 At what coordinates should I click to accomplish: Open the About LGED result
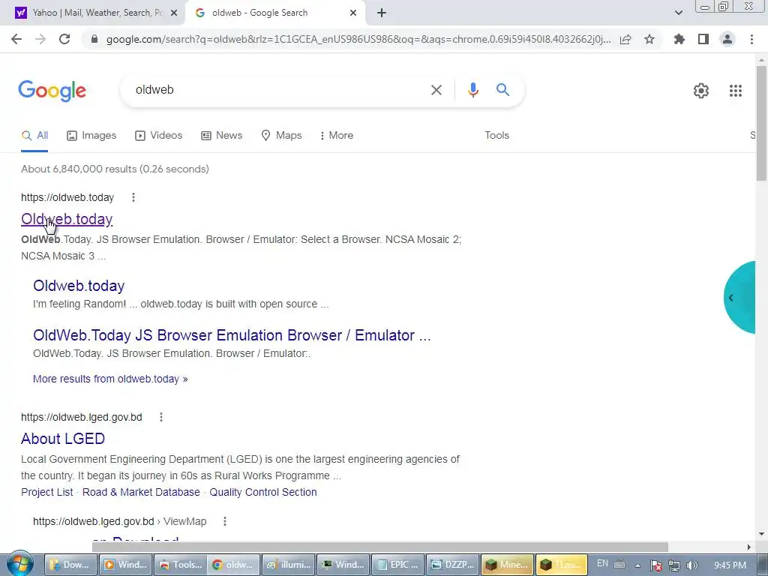click(63, 439)
